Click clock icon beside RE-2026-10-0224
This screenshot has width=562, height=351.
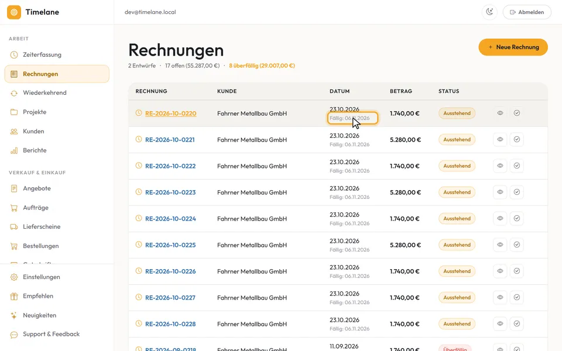(x=139, y=218)
